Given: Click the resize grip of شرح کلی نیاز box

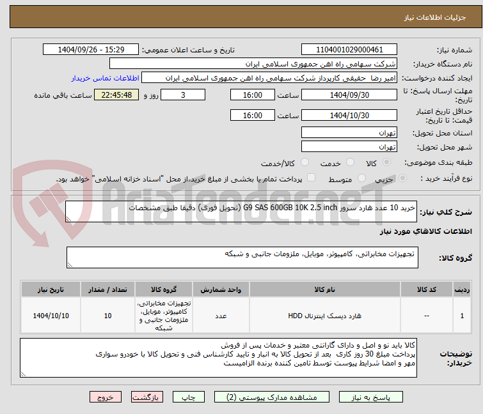Looking at the screenshot, I should [x=68, y=219].
